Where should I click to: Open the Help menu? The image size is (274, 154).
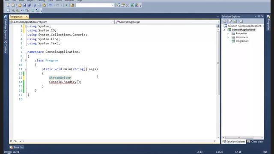[x=79, y=1]
